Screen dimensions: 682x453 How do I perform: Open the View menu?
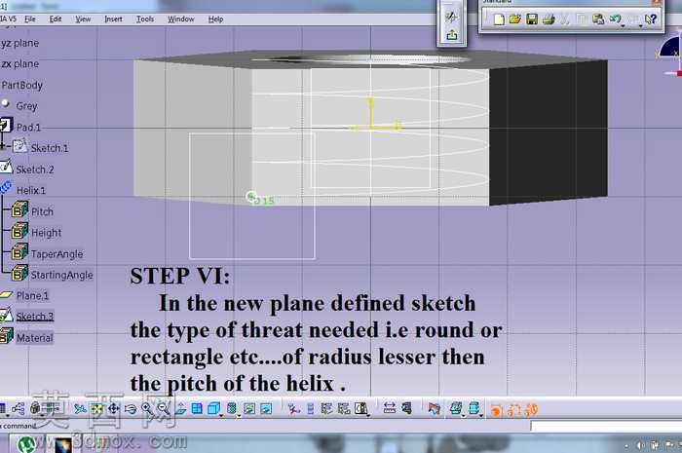tap(83, 19)
